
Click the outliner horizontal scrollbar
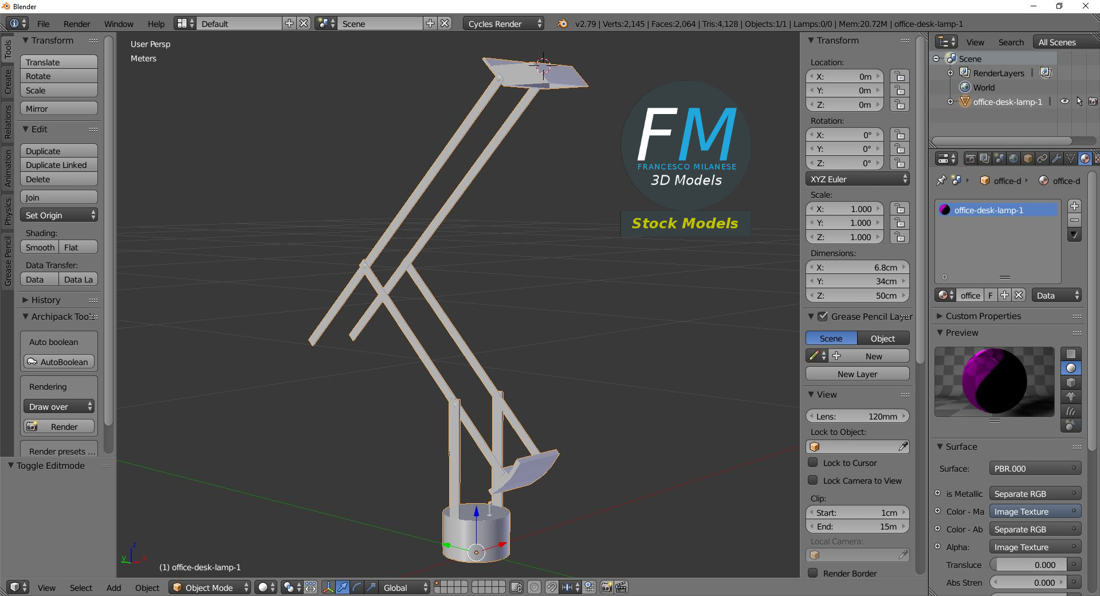1001,141
